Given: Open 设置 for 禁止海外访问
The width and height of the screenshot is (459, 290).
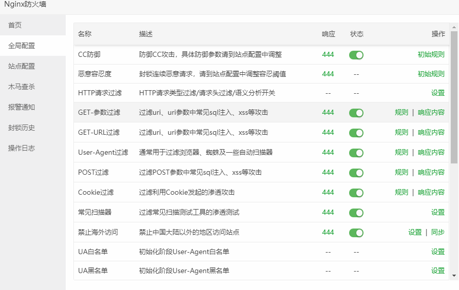Looking at the screenshot, I should pyautogui.click(x=415, y=232).
